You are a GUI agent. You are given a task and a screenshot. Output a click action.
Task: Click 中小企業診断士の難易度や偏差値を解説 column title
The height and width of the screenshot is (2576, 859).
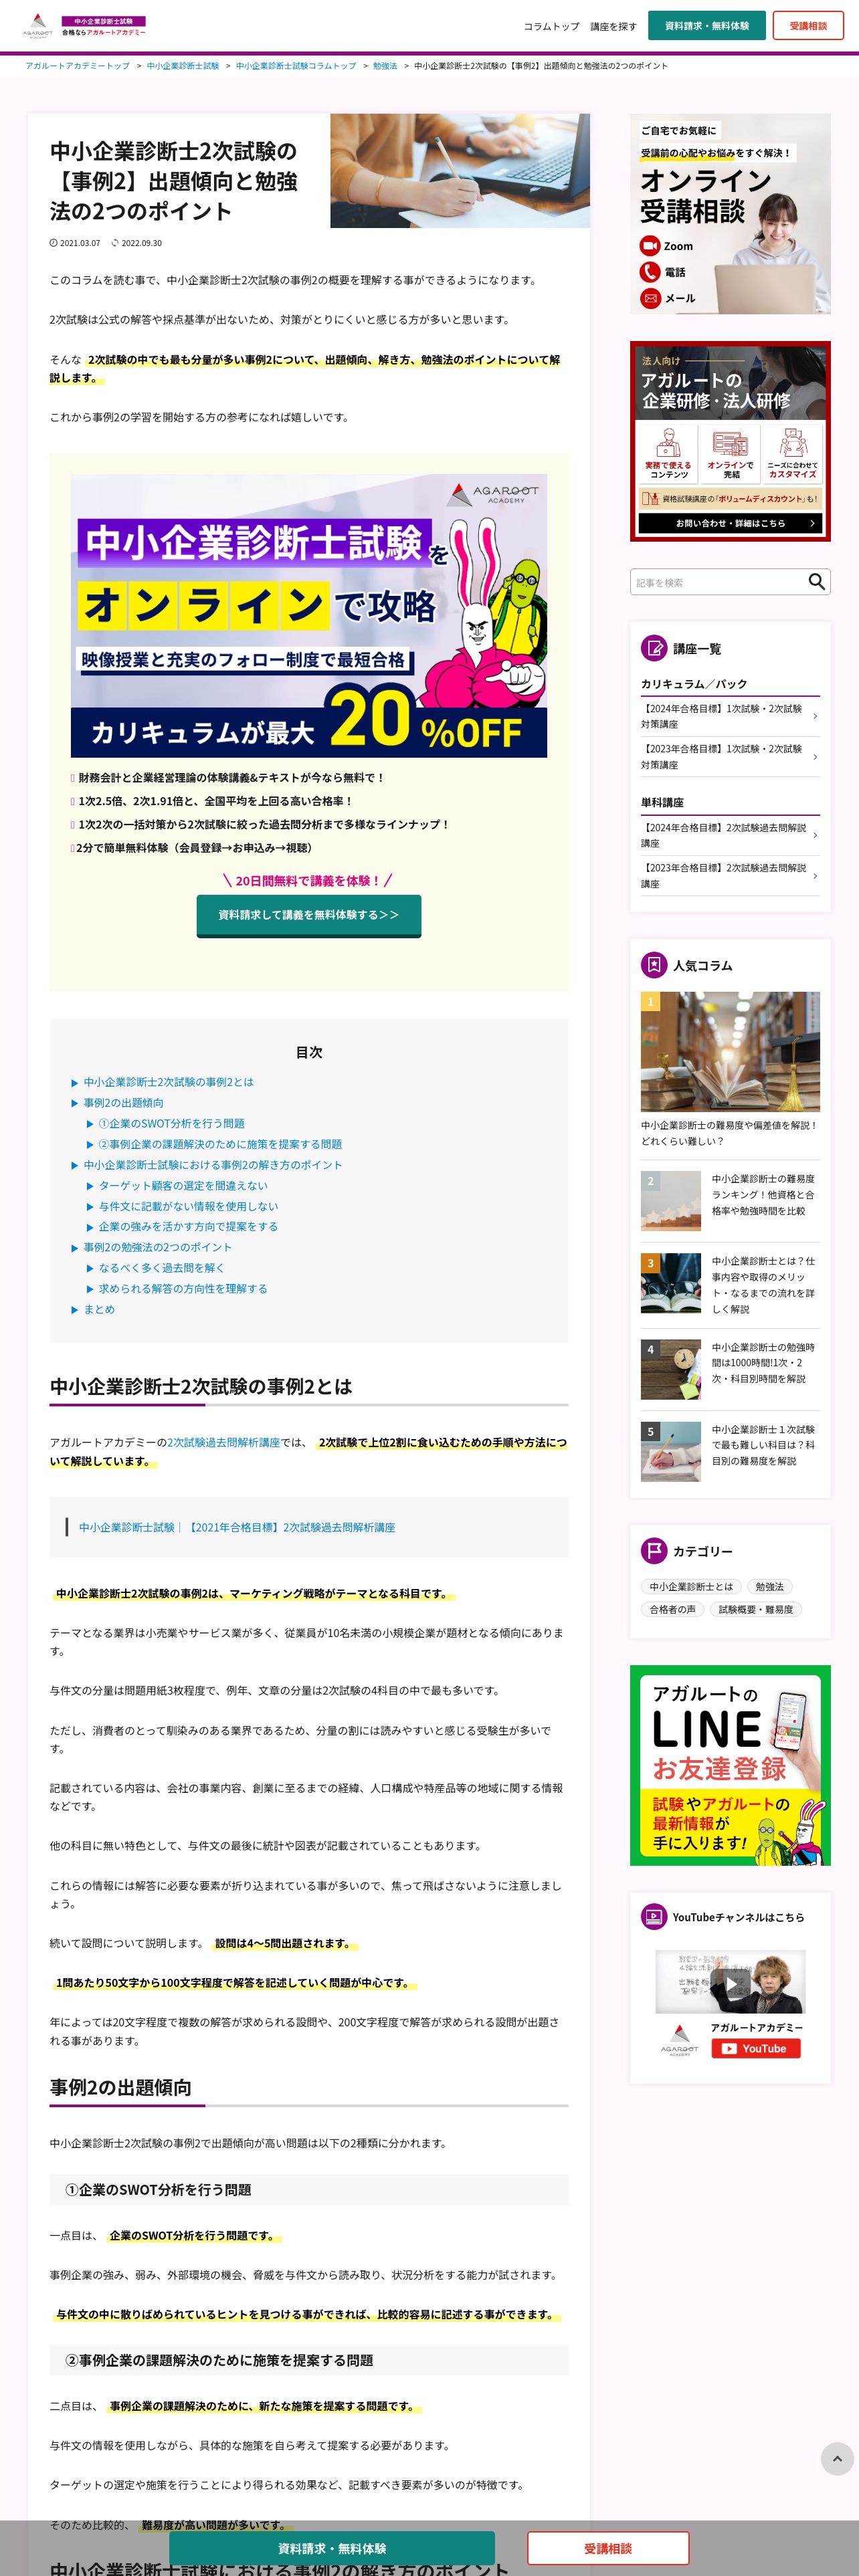[x=729, y=1133]
